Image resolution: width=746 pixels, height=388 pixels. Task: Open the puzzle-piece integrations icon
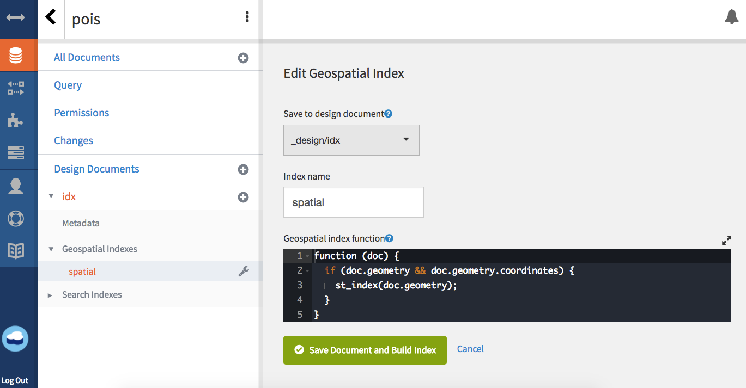[x=15, y=120]
